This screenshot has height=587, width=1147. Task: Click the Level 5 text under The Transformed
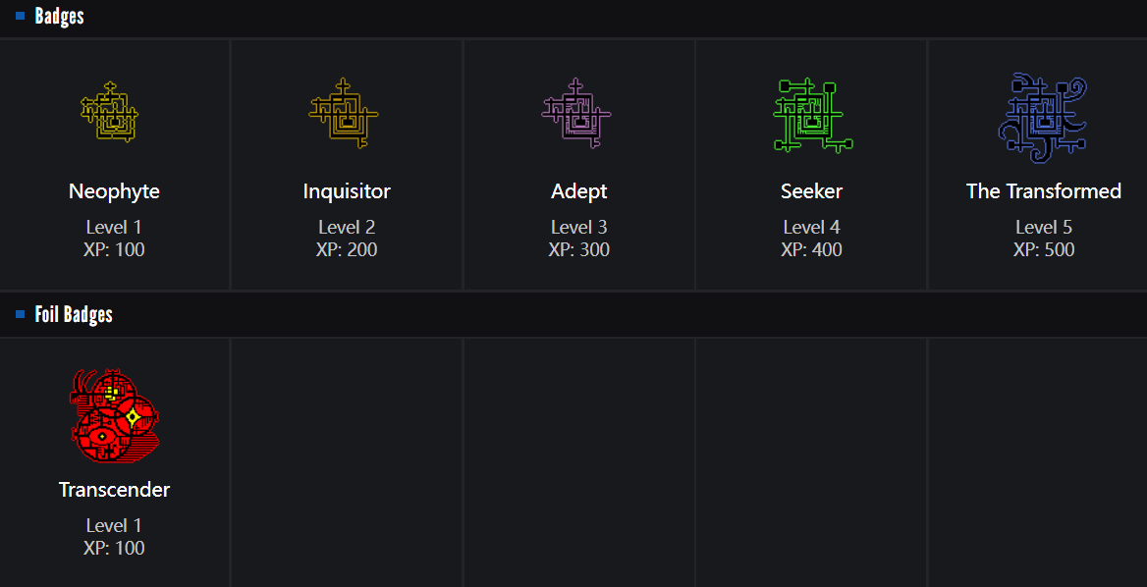pyautogui.click(x=1044, y=228)
